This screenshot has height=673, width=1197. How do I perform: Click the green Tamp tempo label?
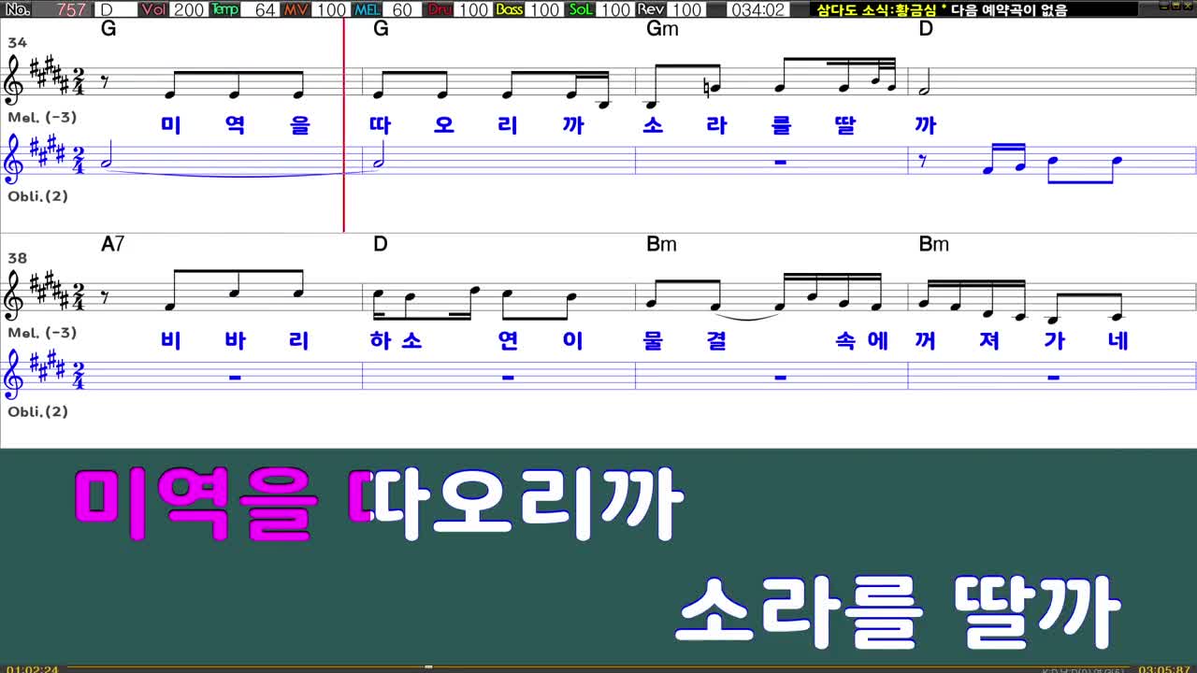[225, 9]
